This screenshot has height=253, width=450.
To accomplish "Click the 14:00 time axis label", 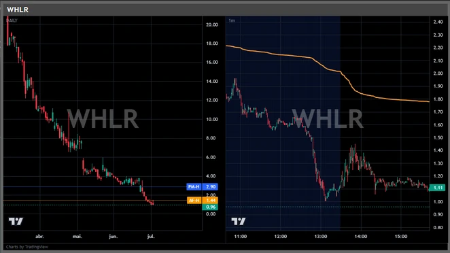I will coord(361,237).
